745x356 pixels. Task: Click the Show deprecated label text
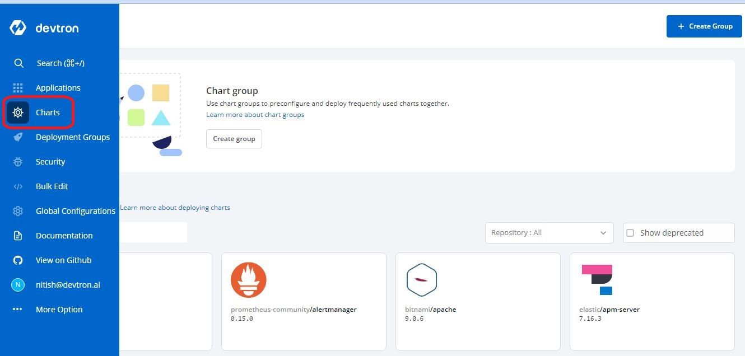click(672, 233)
